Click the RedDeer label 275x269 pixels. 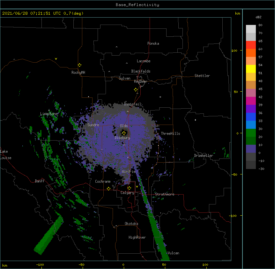click(x=140, y=81)
